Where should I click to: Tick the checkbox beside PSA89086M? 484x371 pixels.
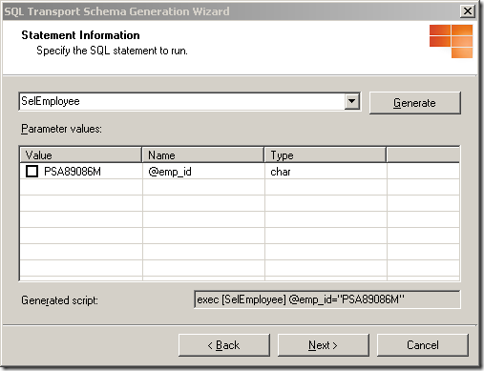32,172
